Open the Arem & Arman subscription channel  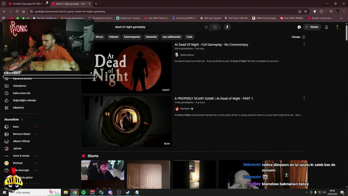(21, 156)
